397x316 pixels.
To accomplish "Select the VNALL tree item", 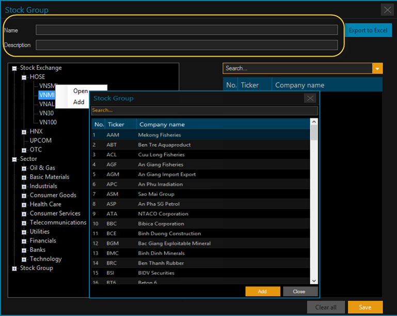I will 47,104.
